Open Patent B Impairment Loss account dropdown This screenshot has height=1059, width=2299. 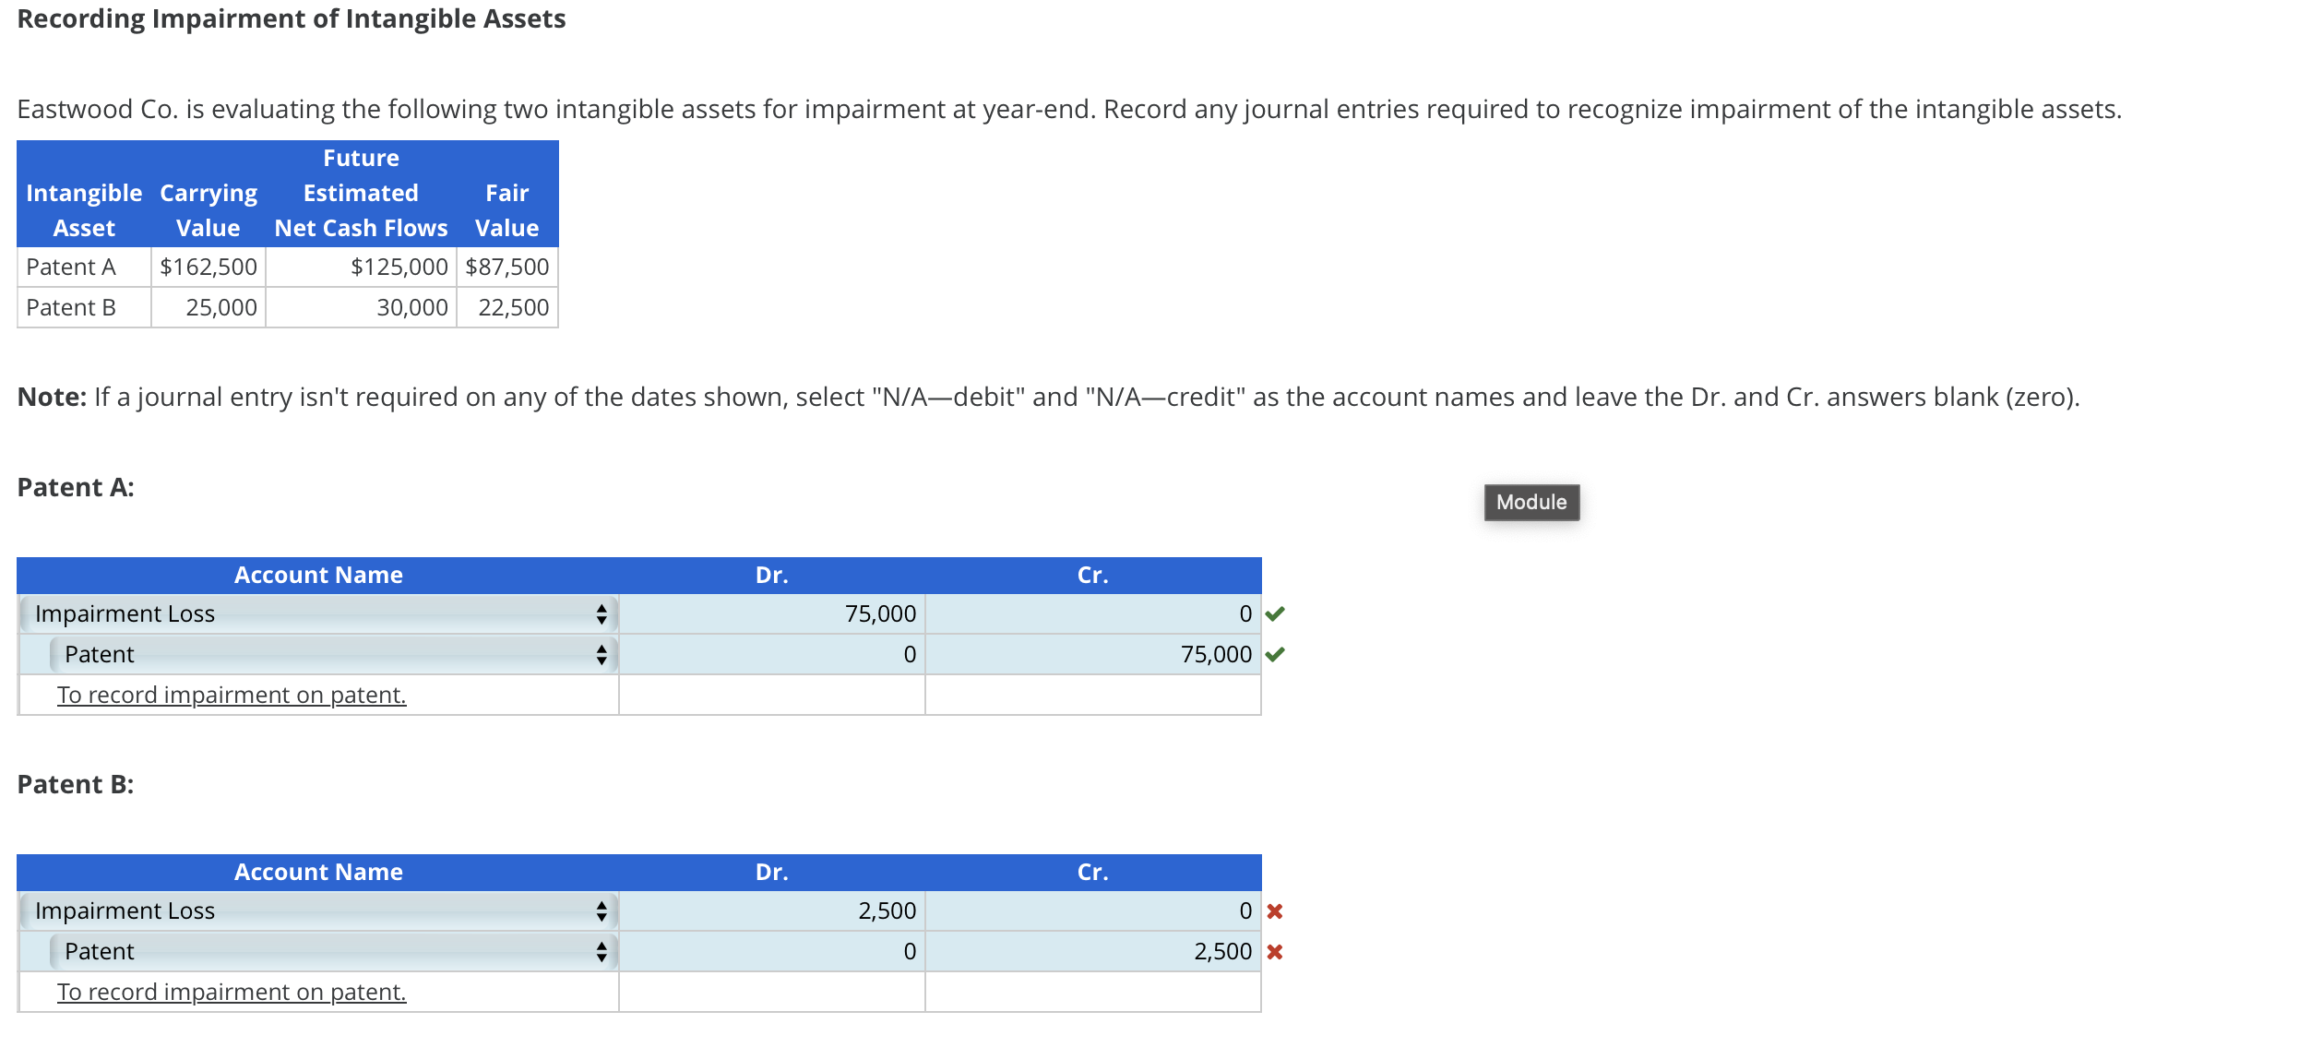(318, 910)
